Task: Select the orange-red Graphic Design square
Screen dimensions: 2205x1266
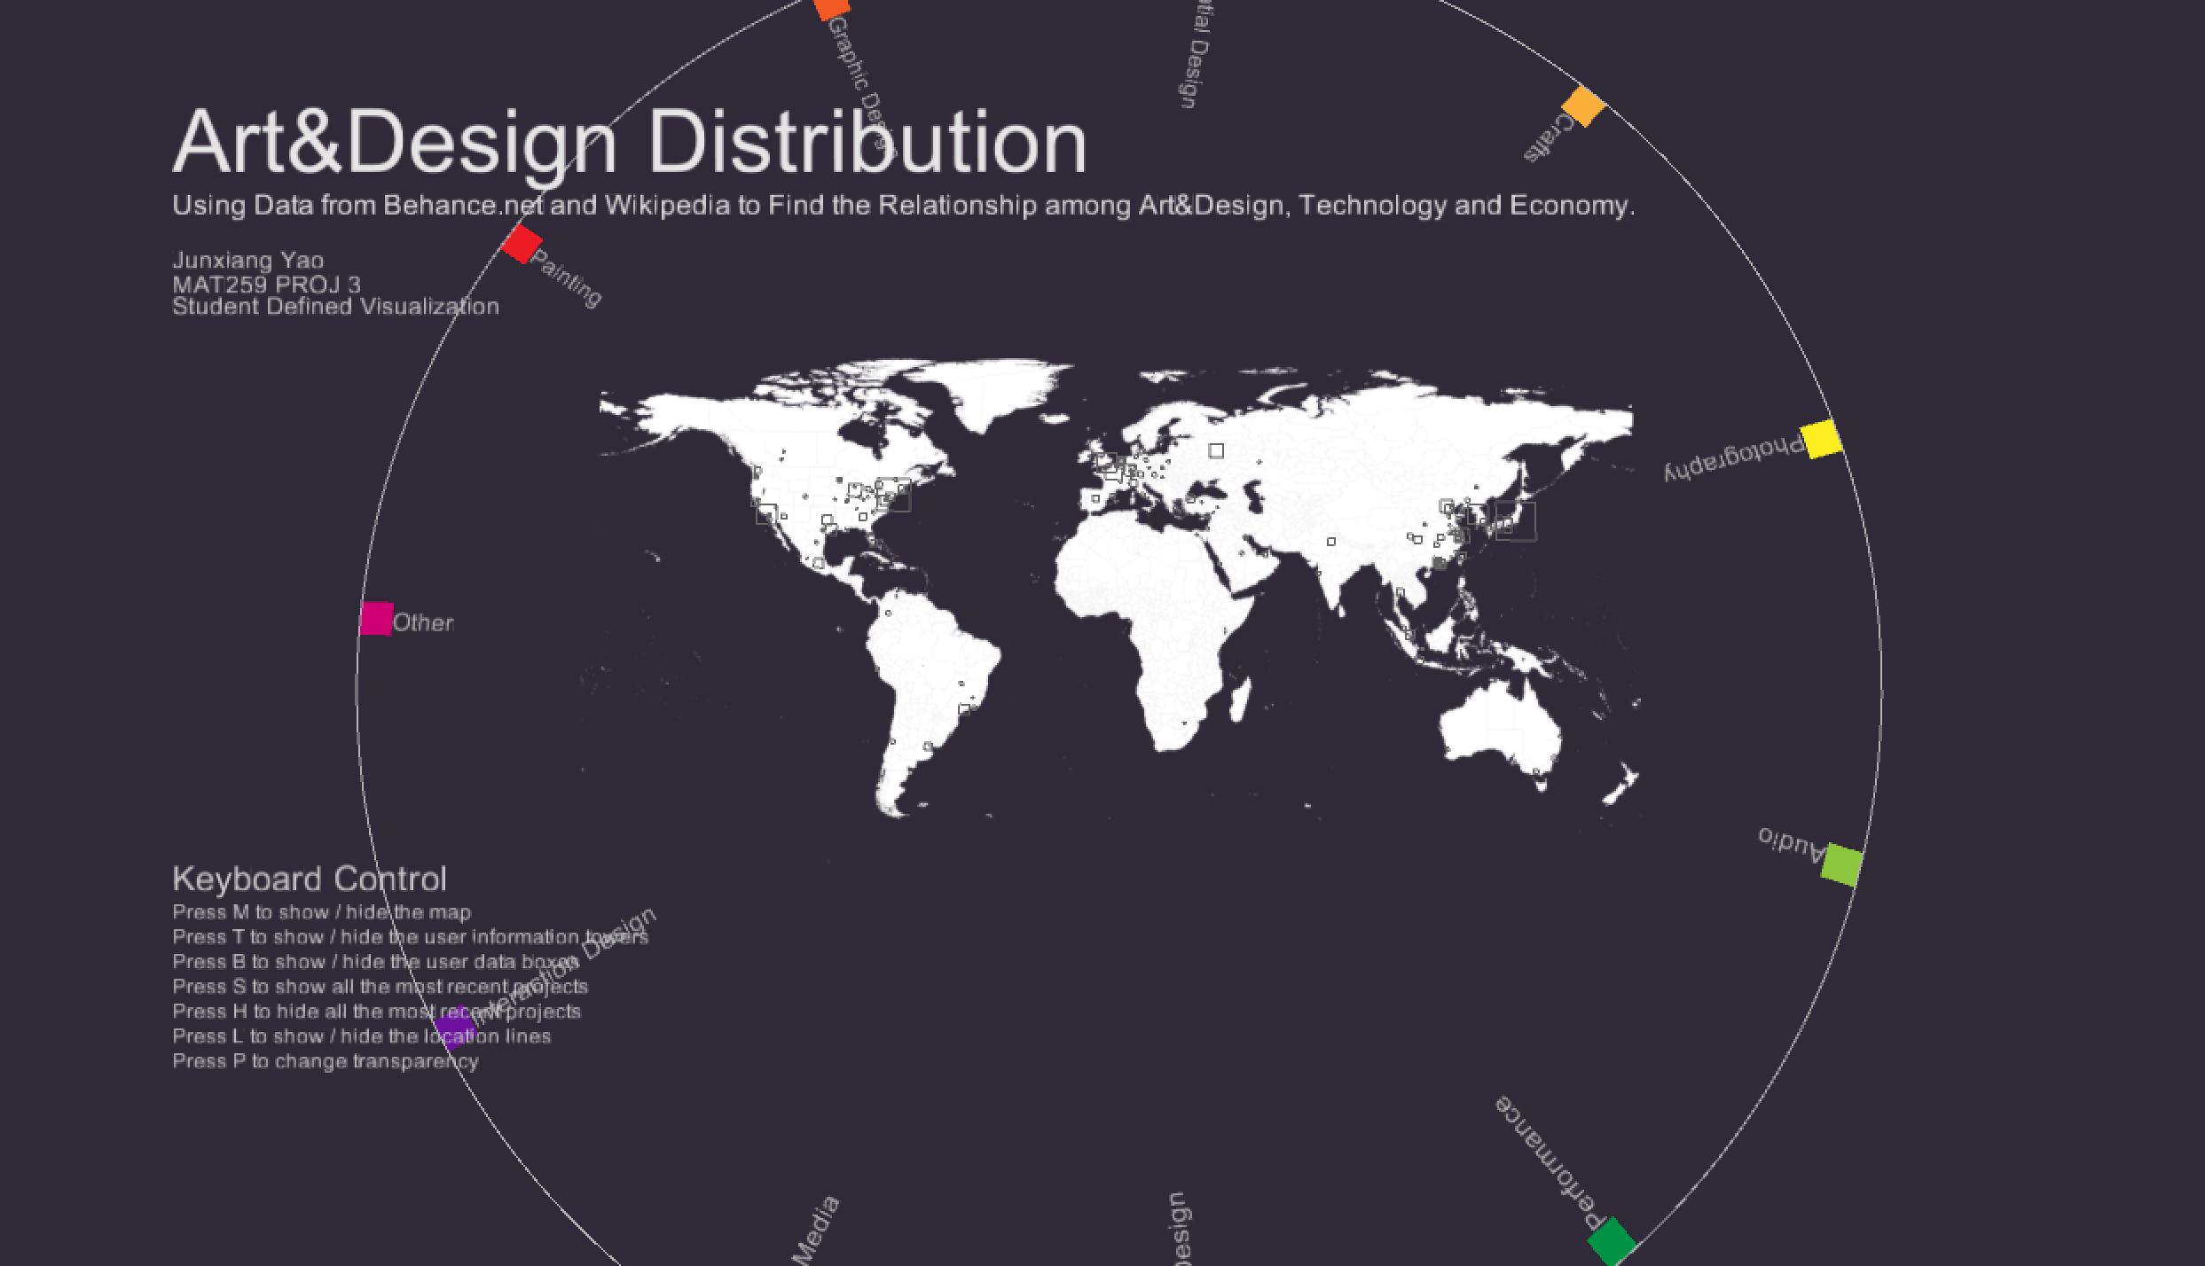Action: [x=832, y=7]
